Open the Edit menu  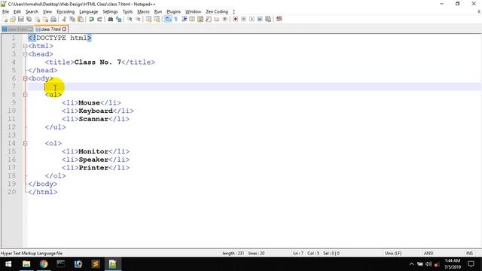pos(17,12)
